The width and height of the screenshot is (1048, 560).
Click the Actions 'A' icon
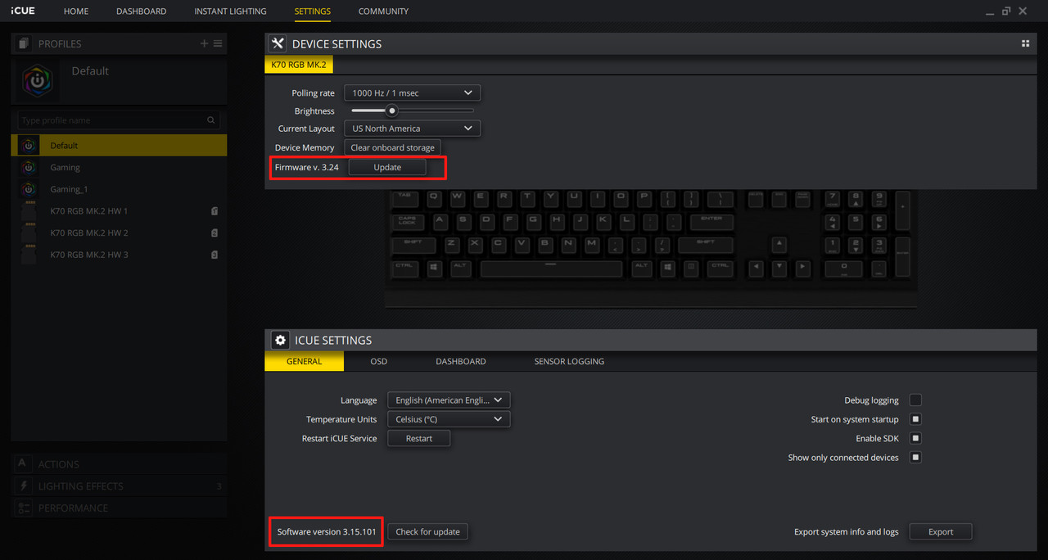coord(23,464)
